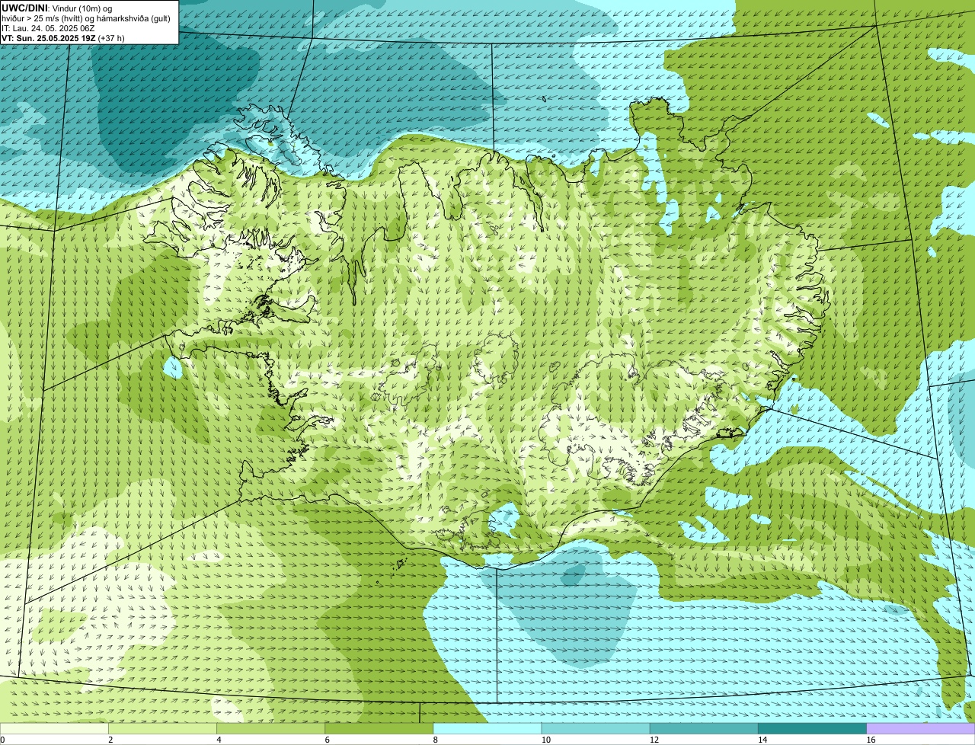This screenshot has width=975, height=745.
Task: Click the pale 0–2 m/s legend color
Action: coord(54,728)
